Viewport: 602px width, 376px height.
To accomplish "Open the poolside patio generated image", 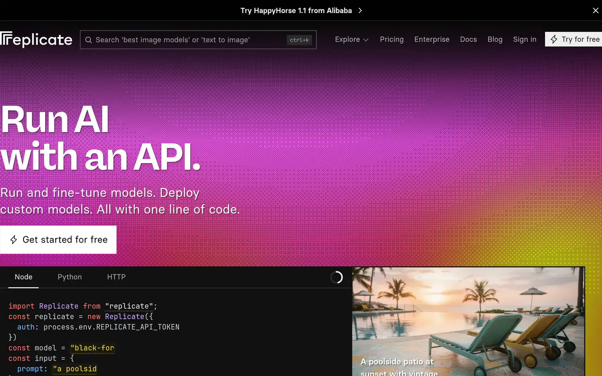I will [x=468, y=321].
